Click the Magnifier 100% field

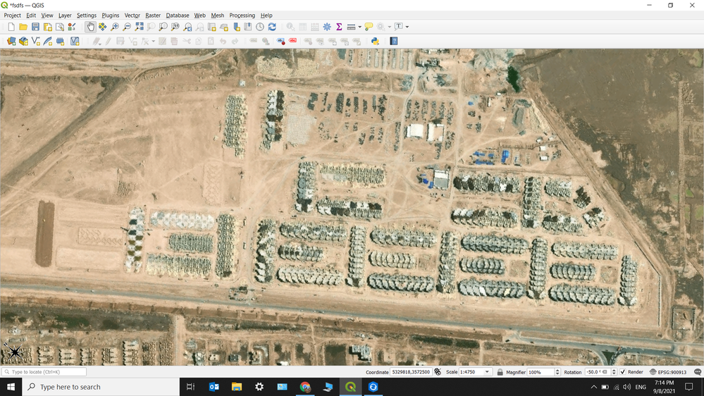pyautogui.click(x=541, y=372)
